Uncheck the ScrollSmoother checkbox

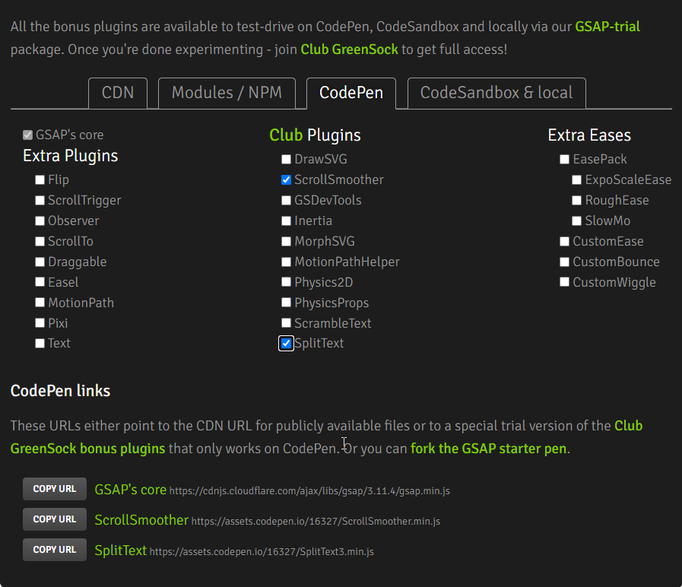pyautogui.click(x=286, y=179)
